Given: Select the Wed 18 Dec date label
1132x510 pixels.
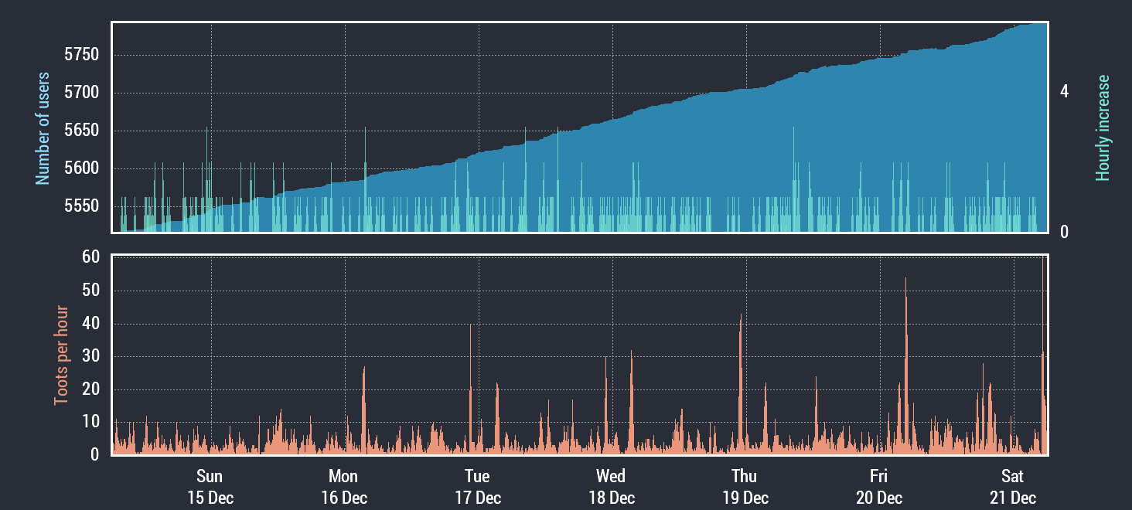Looking at the screenshot, I should [x=611, y=487].
